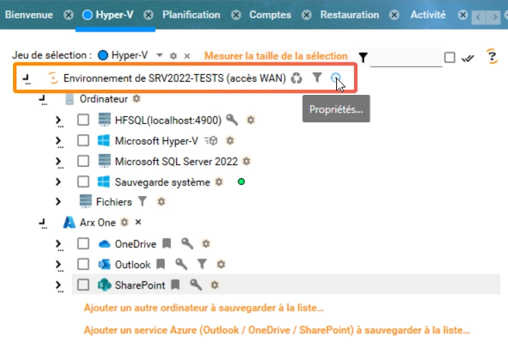508x354 pixels.
Task: Click the refresh icon next to SRV2022-TESTS
Action: click(x=296, y=78)
